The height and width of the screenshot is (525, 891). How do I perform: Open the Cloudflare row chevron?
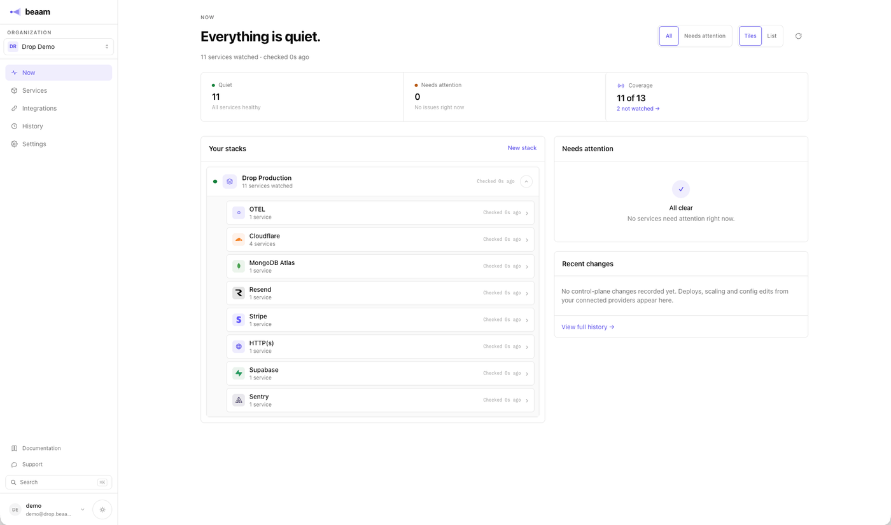[527, 240]
